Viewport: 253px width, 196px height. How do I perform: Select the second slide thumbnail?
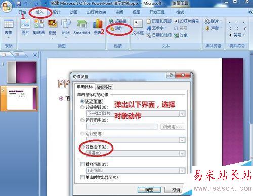pyautogui.click(x=22, y=99)
